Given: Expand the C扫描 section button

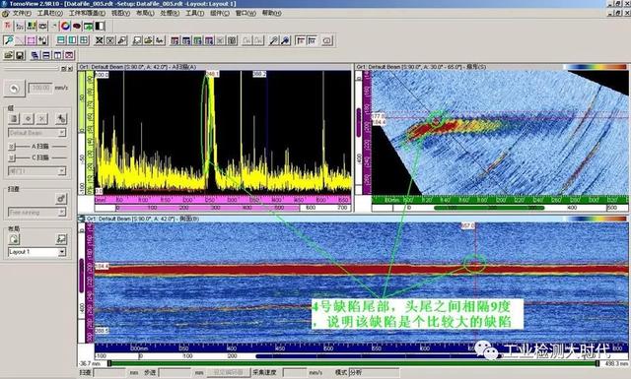Looking at the screenshot, I should coord(12,158).
